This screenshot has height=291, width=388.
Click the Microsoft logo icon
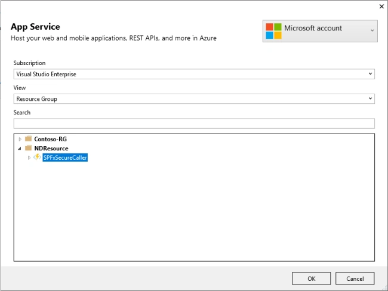click(x=273, y=31)
